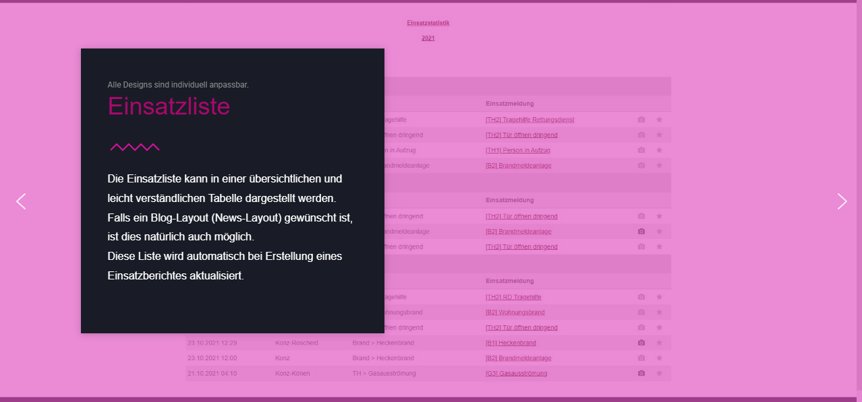Open [B2] Brandmeldeanlage in 23.10.2021 12:00 row
This screenshot has width=862, height=402.
coord(518,358)
